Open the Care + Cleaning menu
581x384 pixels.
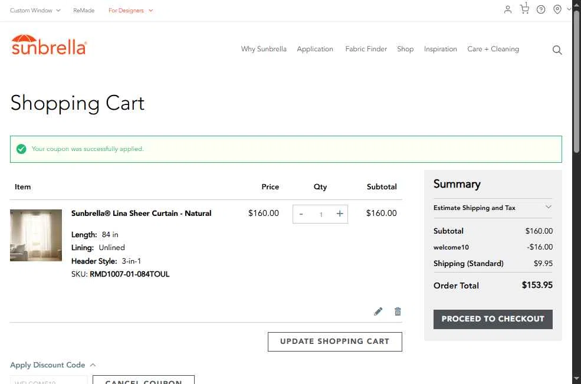[493, 49]
